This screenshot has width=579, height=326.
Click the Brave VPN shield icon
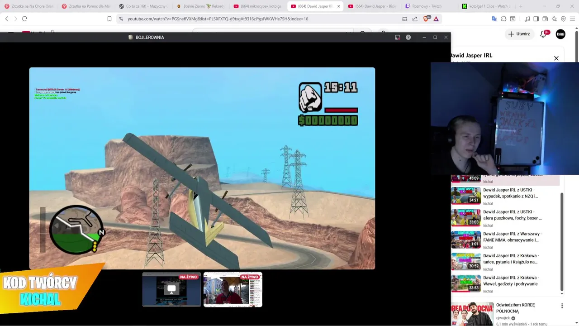coord(563,19)
